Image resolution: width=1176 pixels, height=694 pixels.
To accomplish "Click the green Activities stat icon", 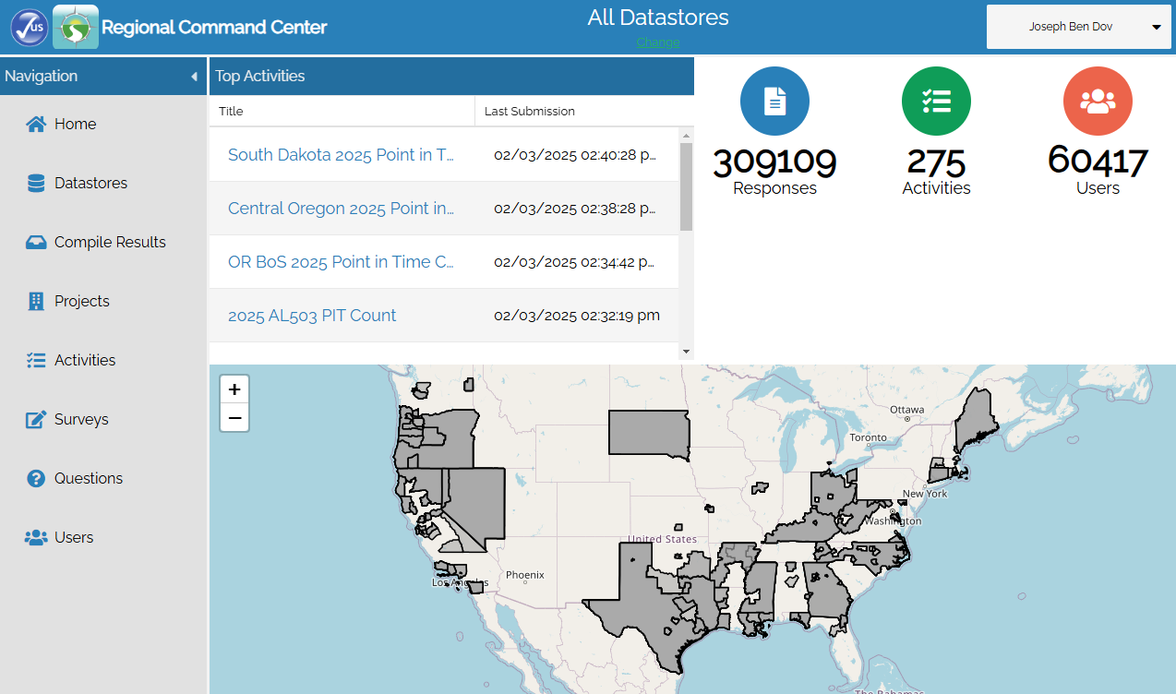I will coord(936,102).
